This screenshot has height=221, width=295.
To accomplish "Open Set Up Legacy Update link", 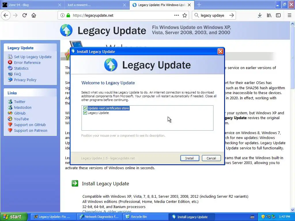I will [33, 57].
